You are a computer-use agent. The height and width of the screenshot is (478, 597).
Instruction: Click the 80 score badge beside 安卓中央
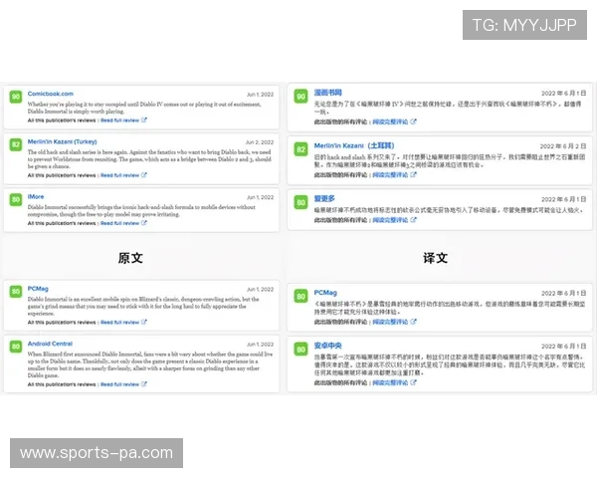point(300,350)
